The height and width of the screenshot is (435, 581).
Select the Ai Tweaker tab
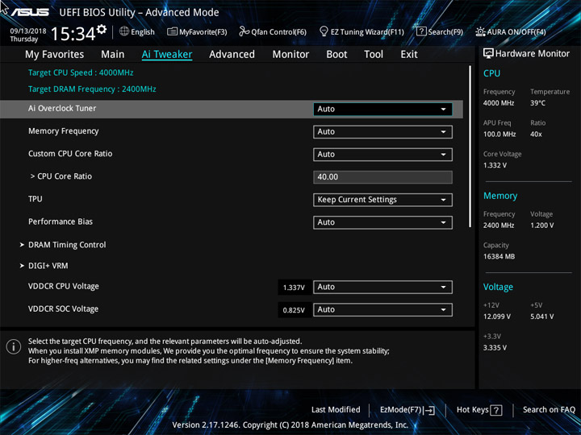point(167,55)
